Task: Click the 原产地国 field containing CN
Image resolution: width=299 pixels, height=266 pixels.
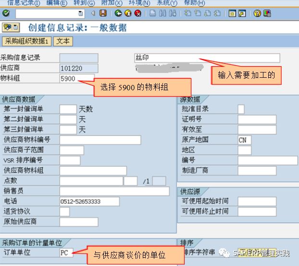Action: (x=244, y=140)
